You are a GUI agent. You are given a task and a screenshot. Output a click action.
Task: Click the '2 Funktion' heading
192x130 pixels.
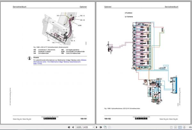click(128, 13)
